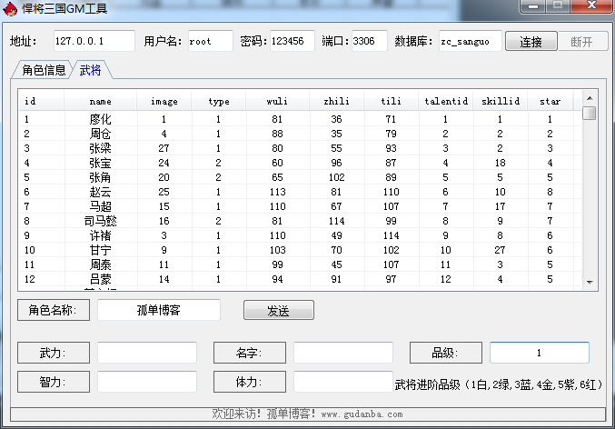The height and width of the screenshot is (429, 615).
Task: Click the skillid column header
Action: [501, 101]
